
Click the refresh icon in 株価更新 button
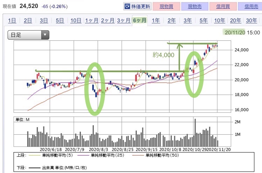127,6
